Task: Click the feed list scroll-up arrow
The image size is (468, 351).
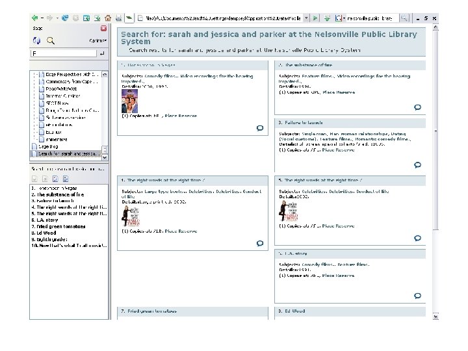Action: coord(105,74)
